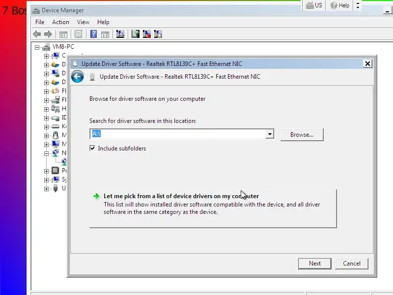
Task: Select the System devices category icon
Action: pyautogui.click(x=56, y=179)
